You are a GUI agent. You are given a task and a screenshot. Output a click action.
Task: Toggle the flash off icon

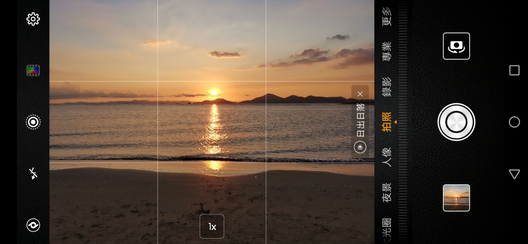pyautogui.click(x=33, y=174)
